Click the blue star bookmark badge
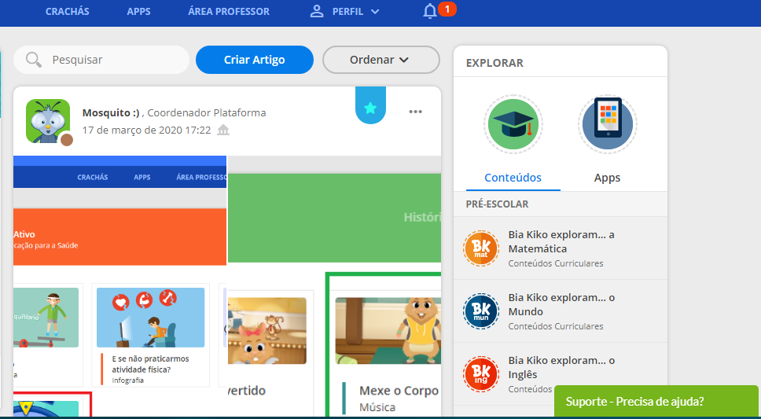 click(x=370, y=108)
